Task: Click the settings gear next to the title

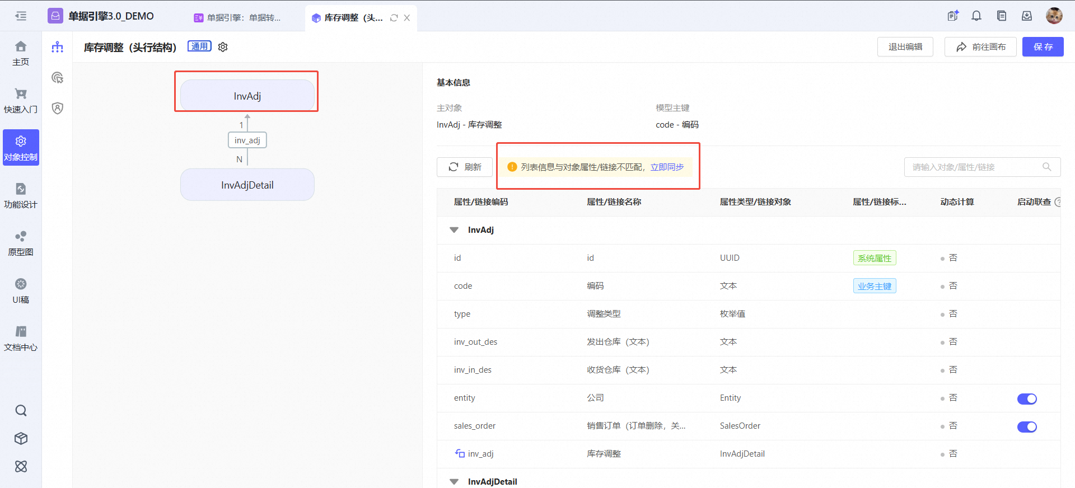Action: (223, 47)
